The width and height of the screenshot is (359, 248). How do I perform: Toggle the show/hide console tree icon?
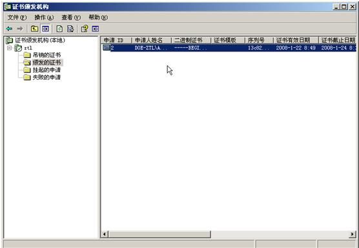click(45, 29)
